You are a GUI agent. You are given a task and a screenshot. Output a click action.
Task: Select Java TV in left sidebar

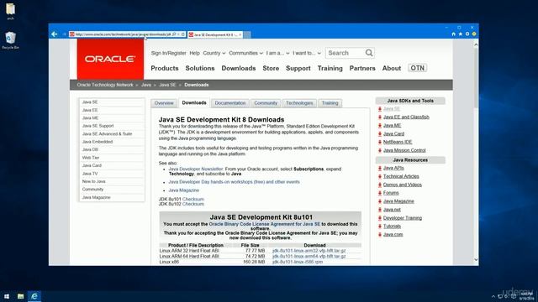90,174
